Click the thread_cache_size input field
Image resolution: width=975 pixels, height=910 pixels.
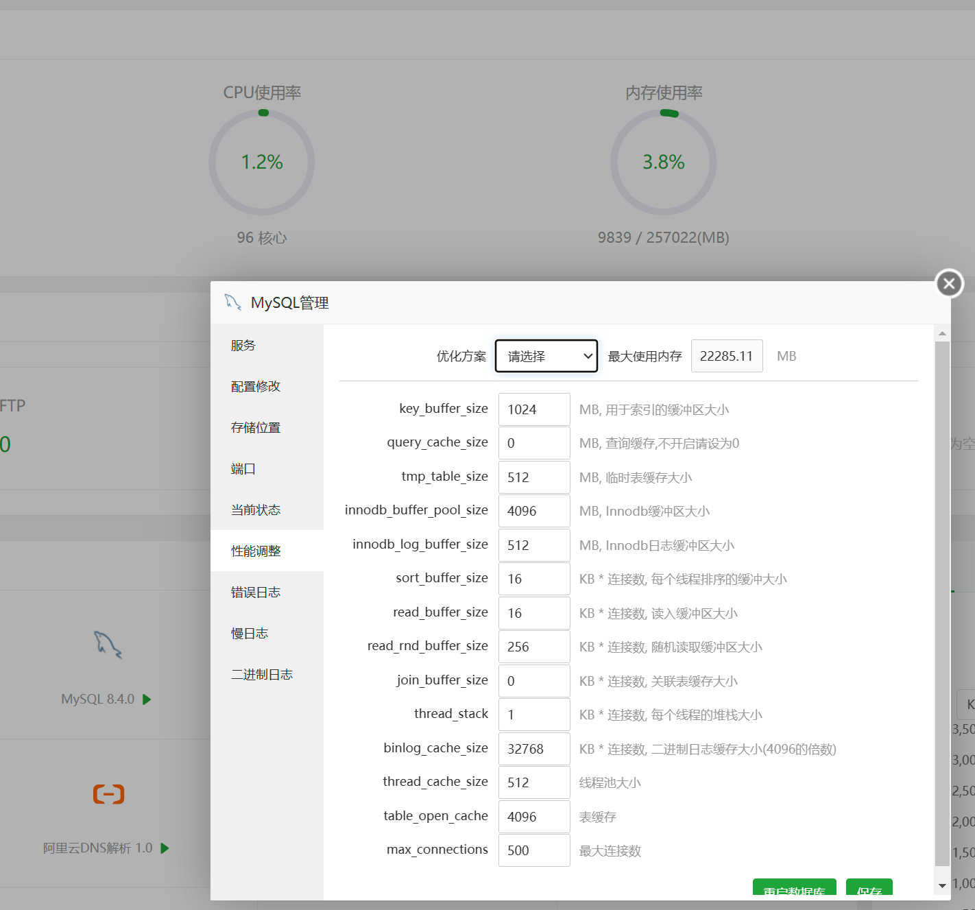[x=534, y=782]
